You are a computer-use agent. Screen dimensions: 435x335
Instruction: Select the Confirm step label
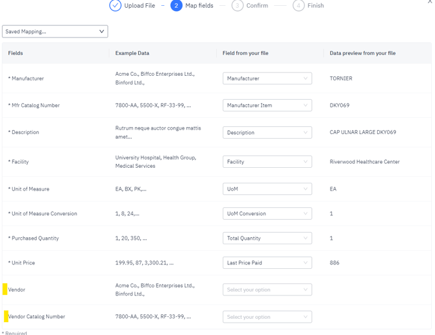tap(257, 6)
